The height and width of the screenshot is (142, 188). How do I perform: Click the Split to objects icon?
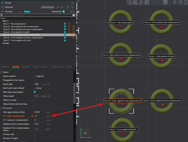click(x=153, y=2)
